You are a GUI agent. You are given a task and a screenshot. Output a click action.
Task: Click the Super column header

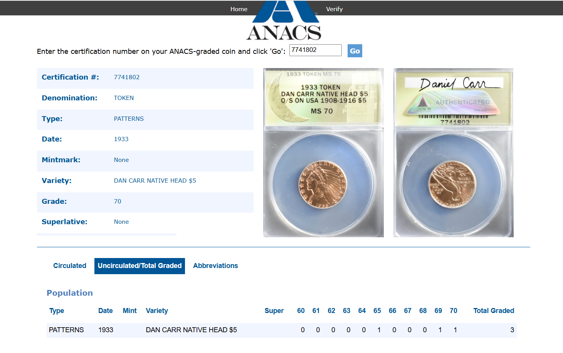point(274,311)
